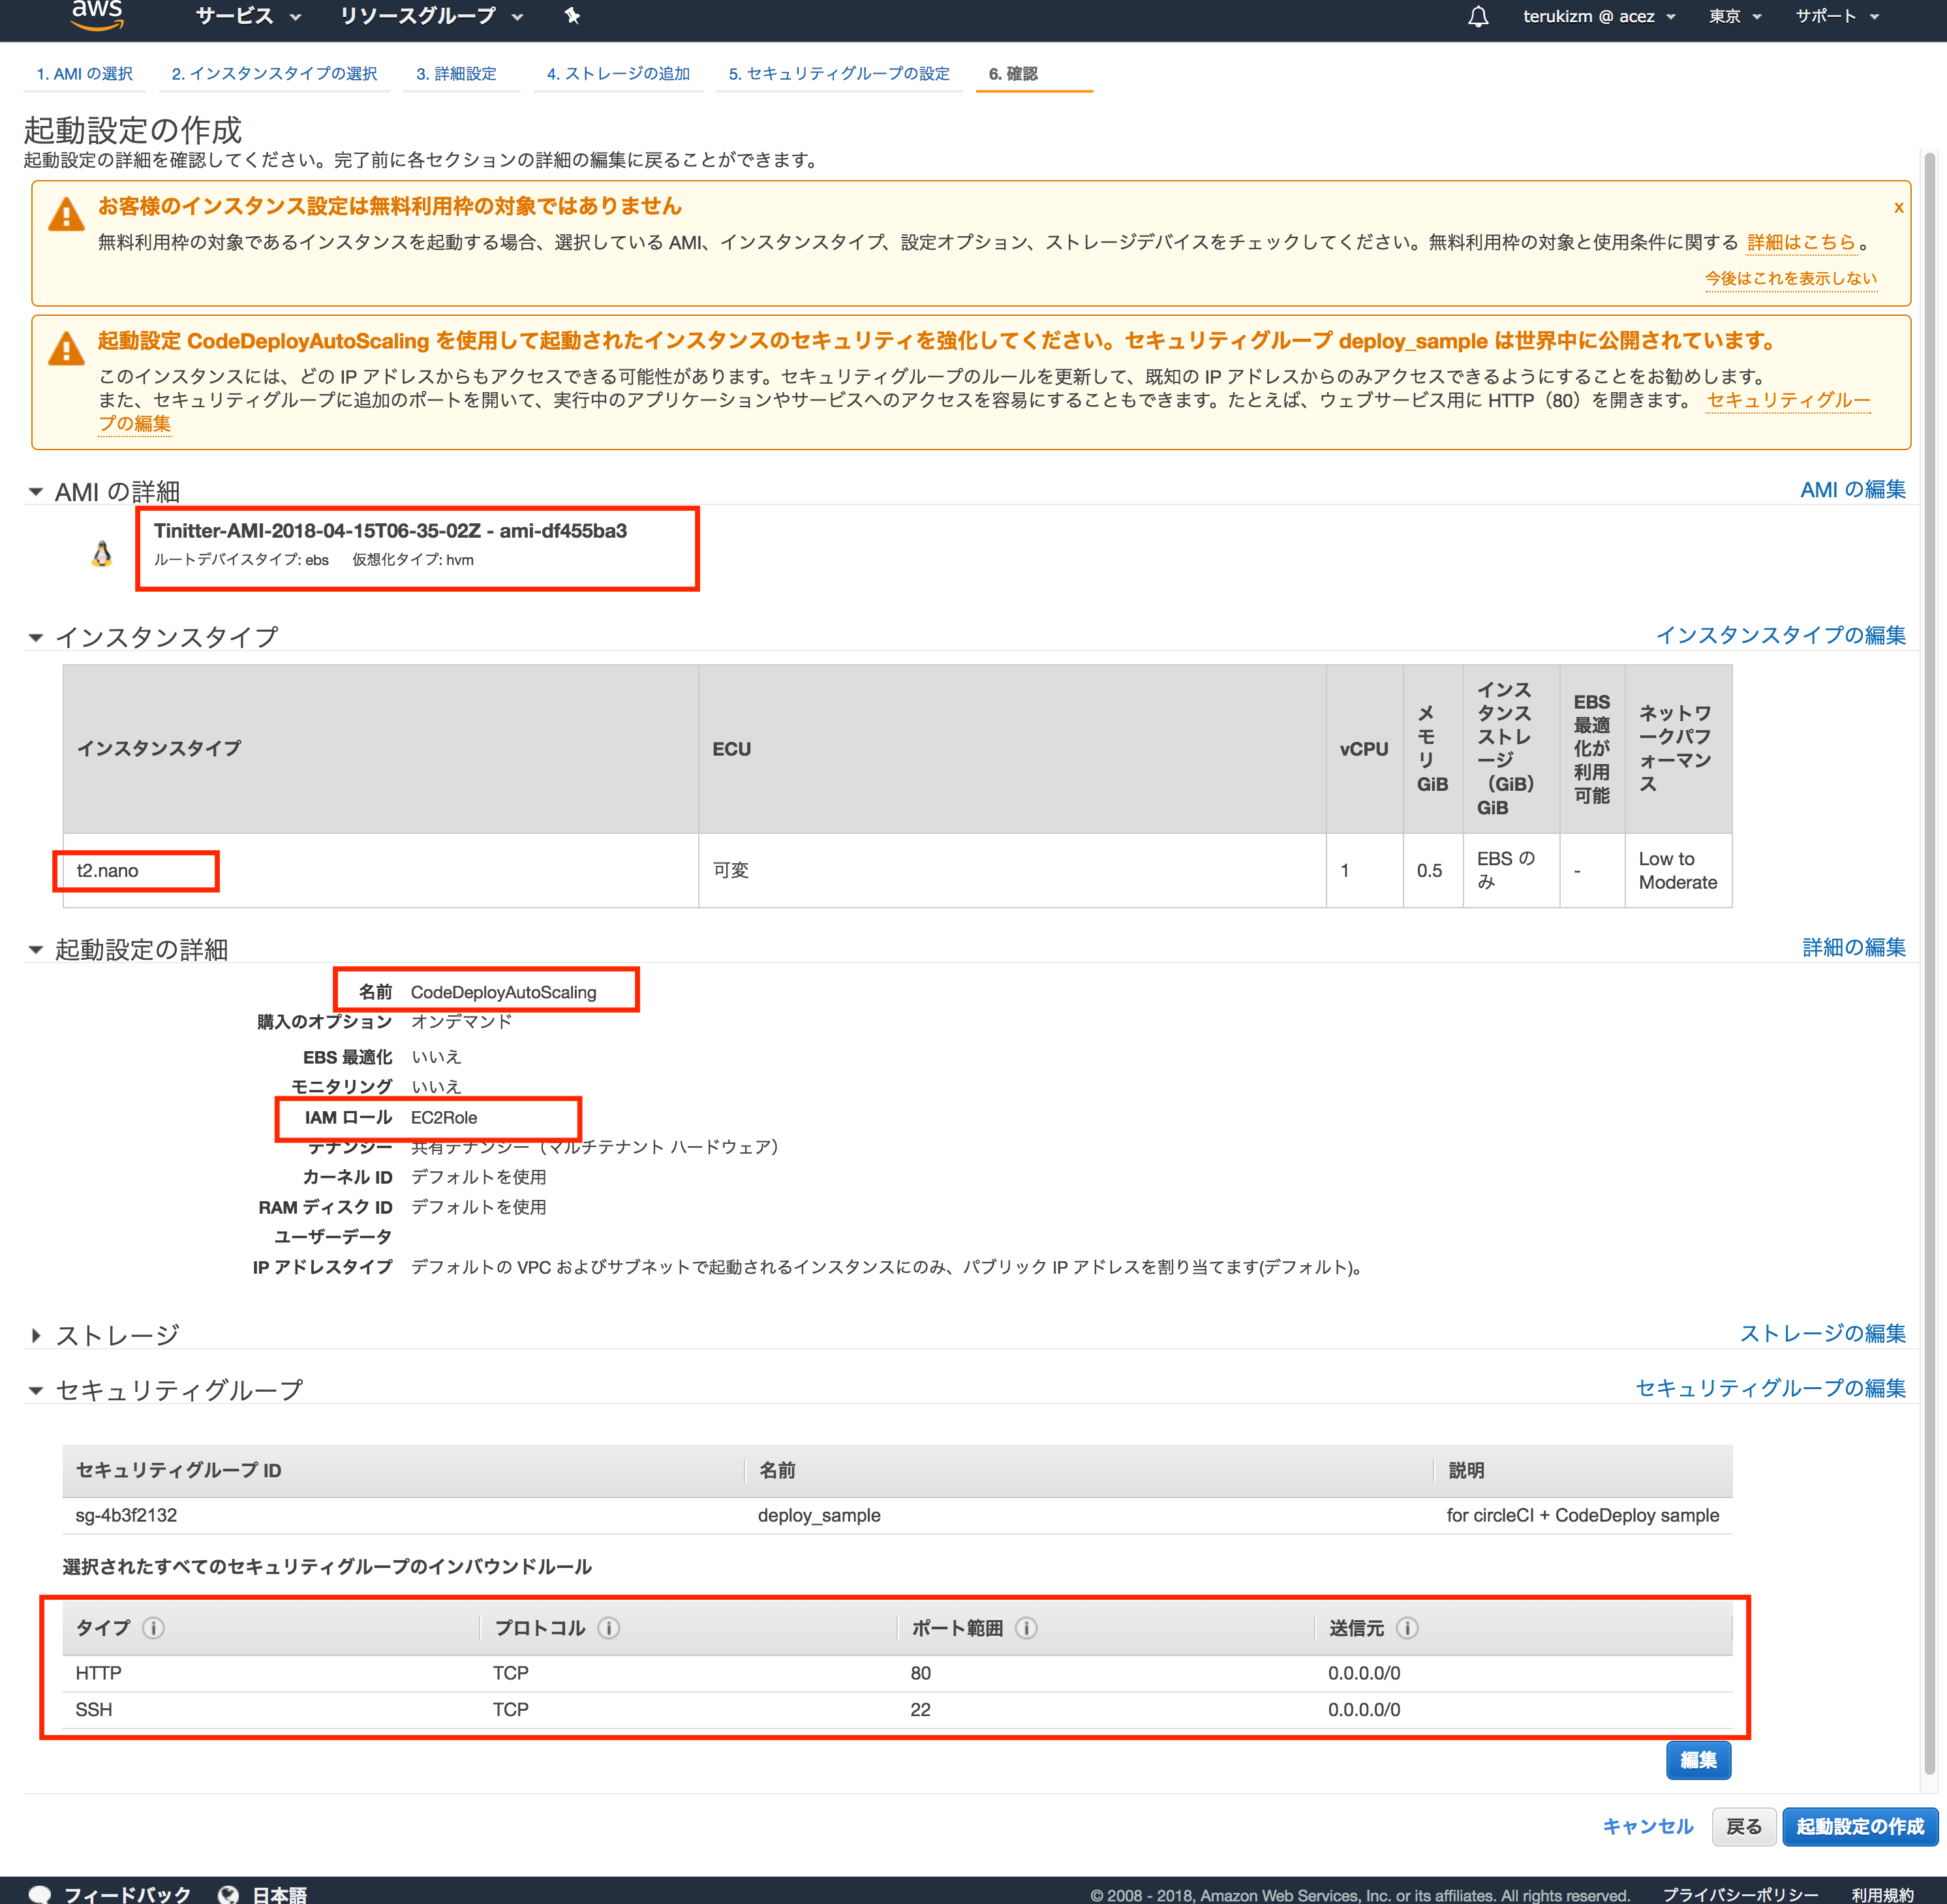Click the pin shortcut icon in the top bar
The height and width of the screenshot is (1904, 1947).
(x=572, y=16)
